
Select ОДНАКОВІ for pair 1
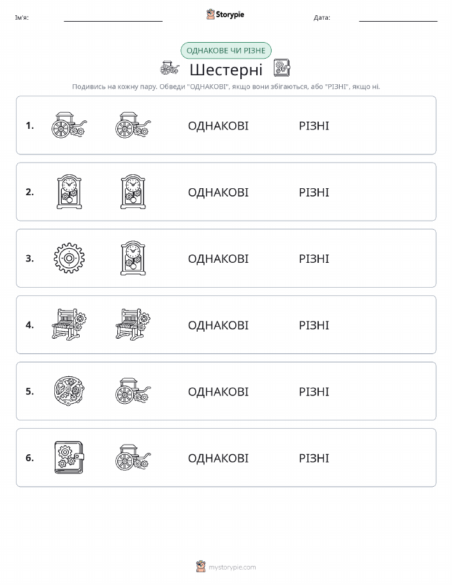pyautogui.click(x=218, y=126)
